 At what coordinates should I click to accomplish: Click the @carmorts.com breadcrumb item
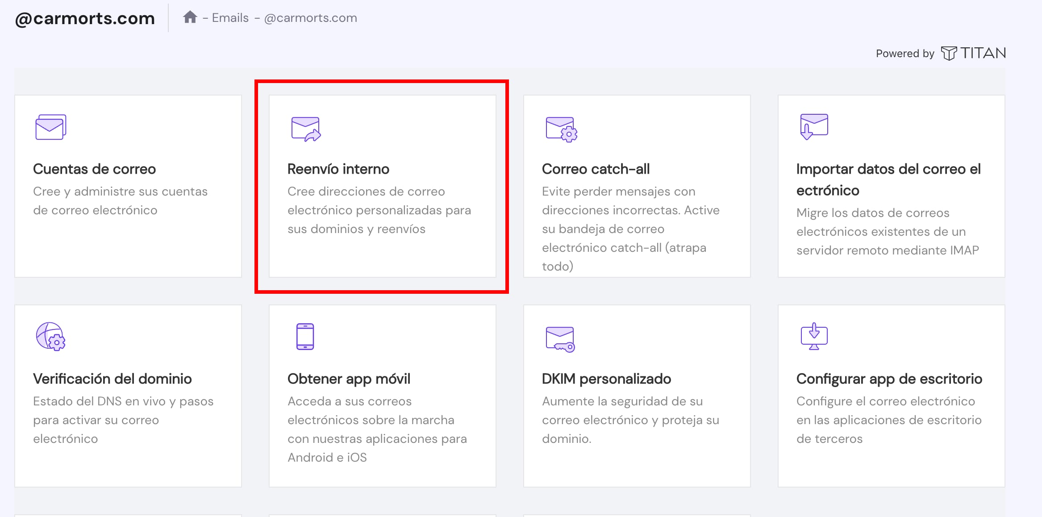(311, 18)
